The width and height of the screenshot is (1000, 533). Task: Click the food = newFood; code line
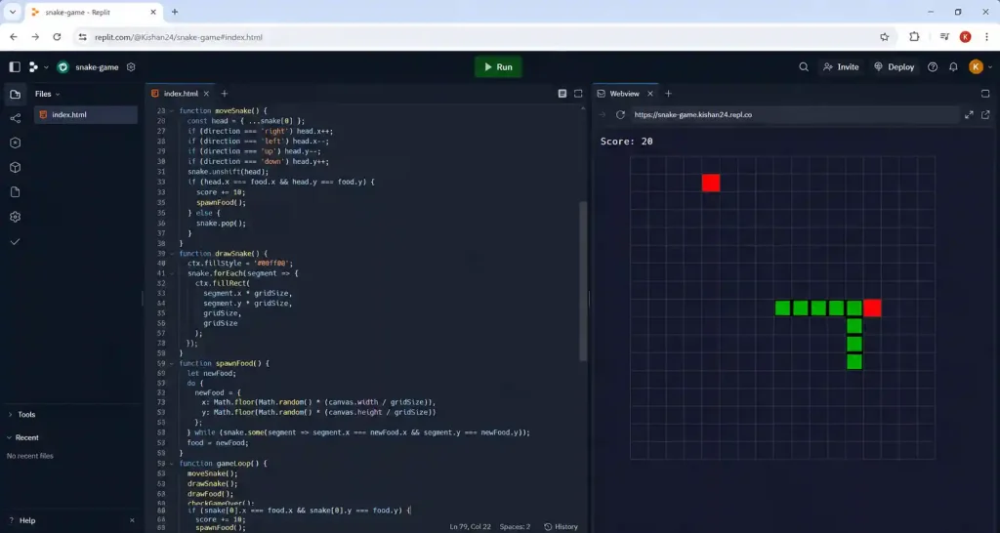[x=218, y=442]
